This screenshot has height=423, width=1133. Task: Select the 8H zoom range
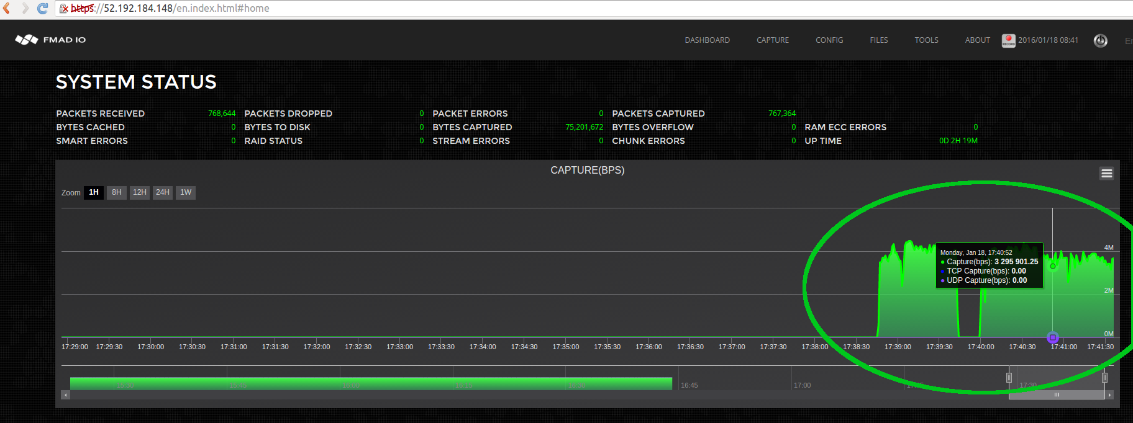117,192
